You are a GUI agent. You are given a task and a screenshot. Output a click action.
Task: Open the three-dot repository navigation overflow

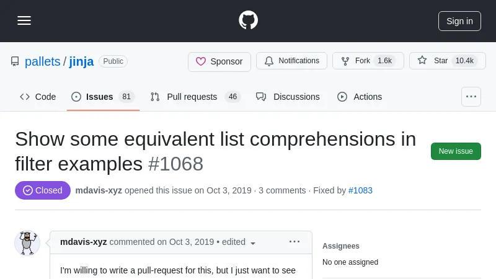pyautogui.click(x=471, y=97)
